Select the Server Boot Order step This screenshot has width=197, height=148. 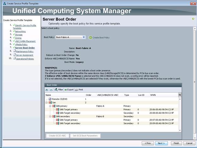25,48
